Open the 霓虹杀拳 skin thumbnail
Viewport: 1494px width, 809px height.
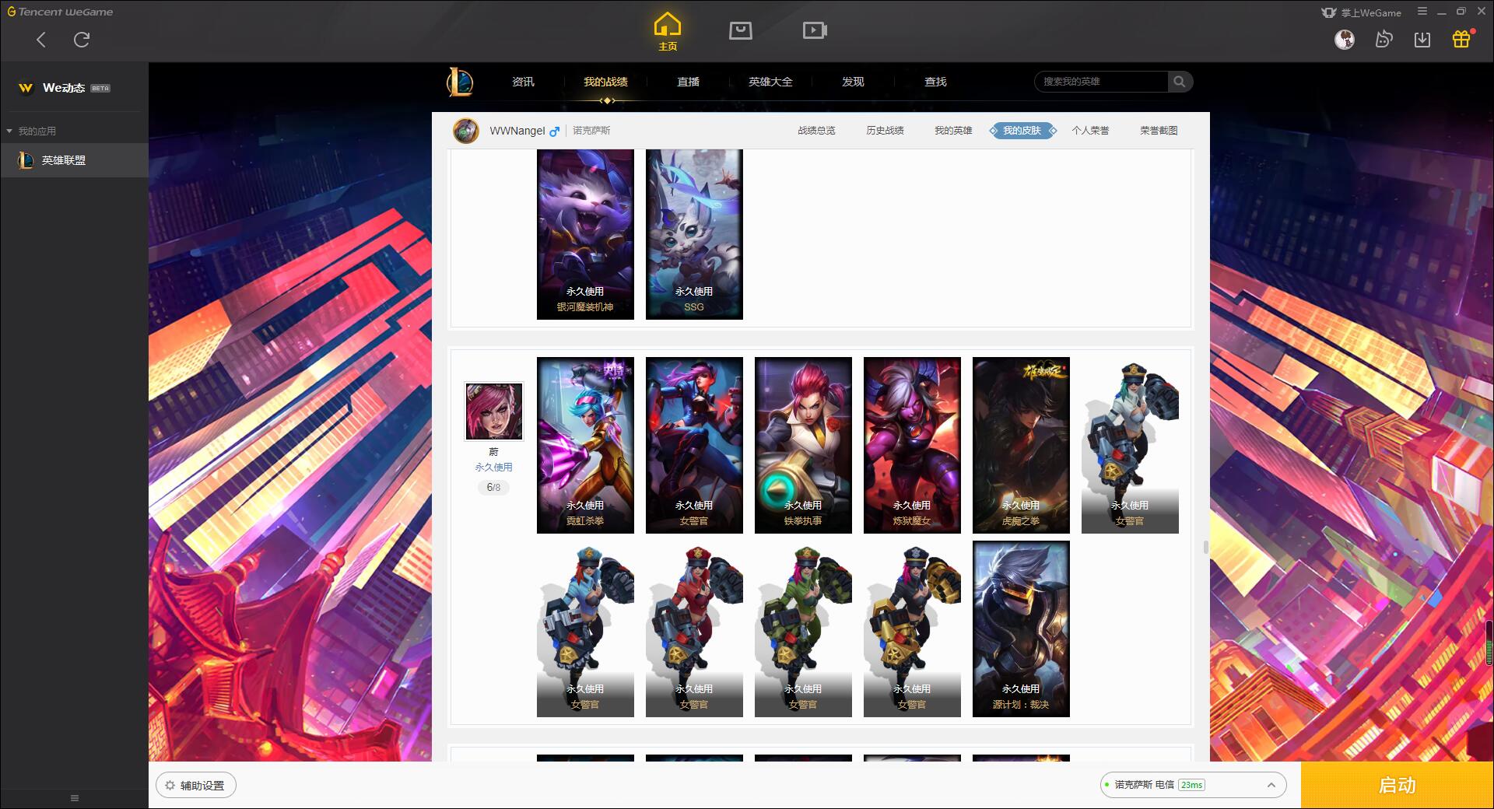(x=585, y=445)
